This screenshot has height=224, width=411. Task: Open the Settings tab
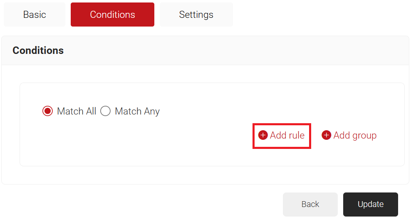[196, 15]
